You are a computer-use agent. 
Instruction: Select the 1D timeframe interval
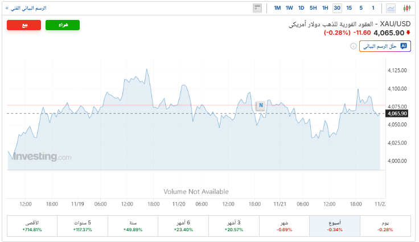pos(301,8)
